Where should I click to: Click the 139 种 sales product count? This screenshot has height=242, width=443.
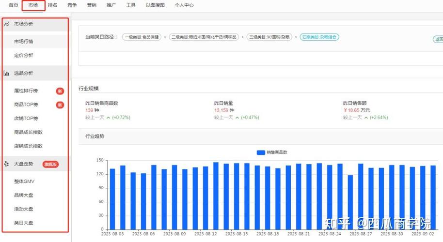(92, 110)
